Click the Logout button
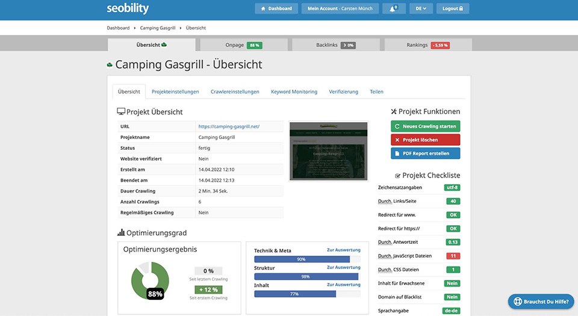Screen dimensions: 578x316 pos(453,8)
